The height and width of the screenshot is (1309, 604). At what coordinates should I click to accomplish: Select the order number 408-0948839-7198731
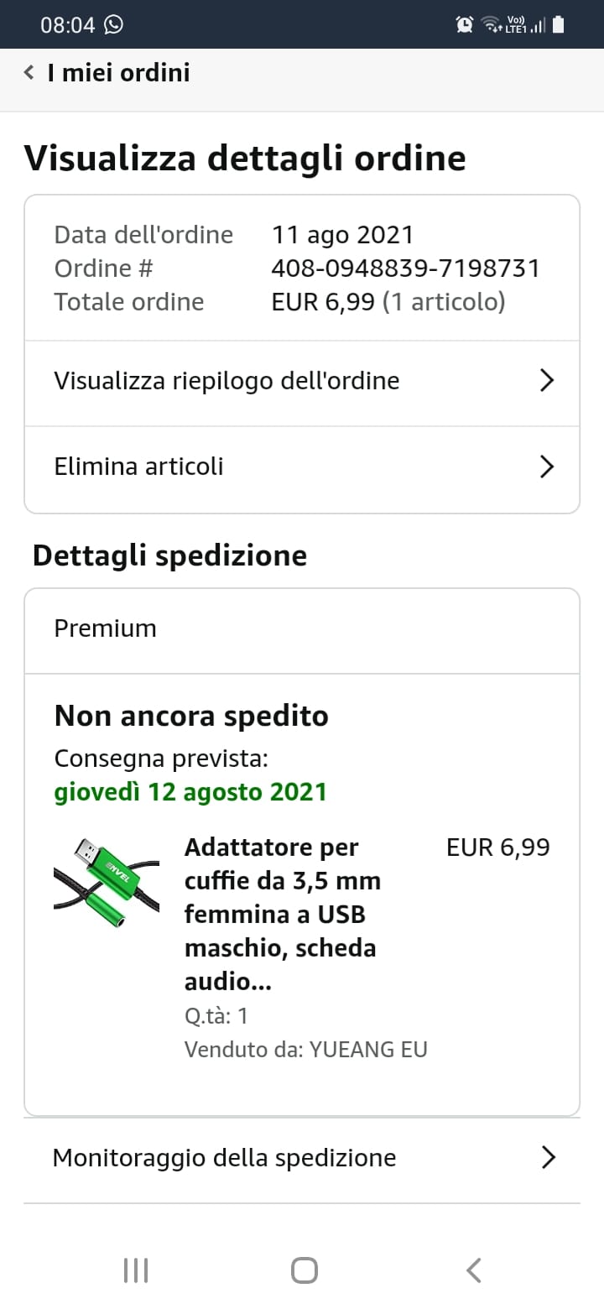[406, 269]
